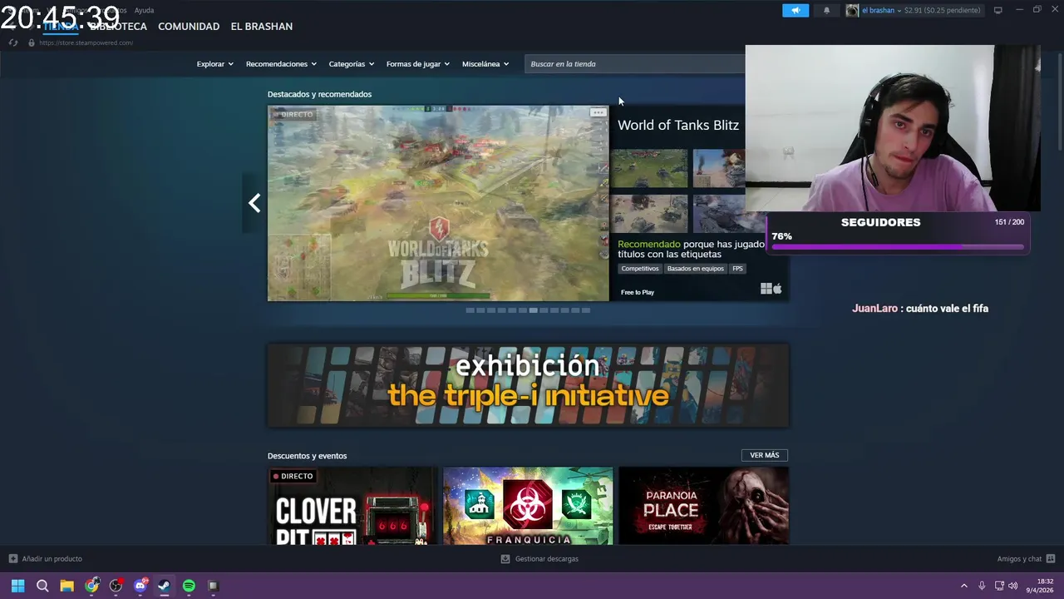This screenshot has width=1064, height=599.
Task: Open Windows taskbar search
Action: tap(42, 586)
